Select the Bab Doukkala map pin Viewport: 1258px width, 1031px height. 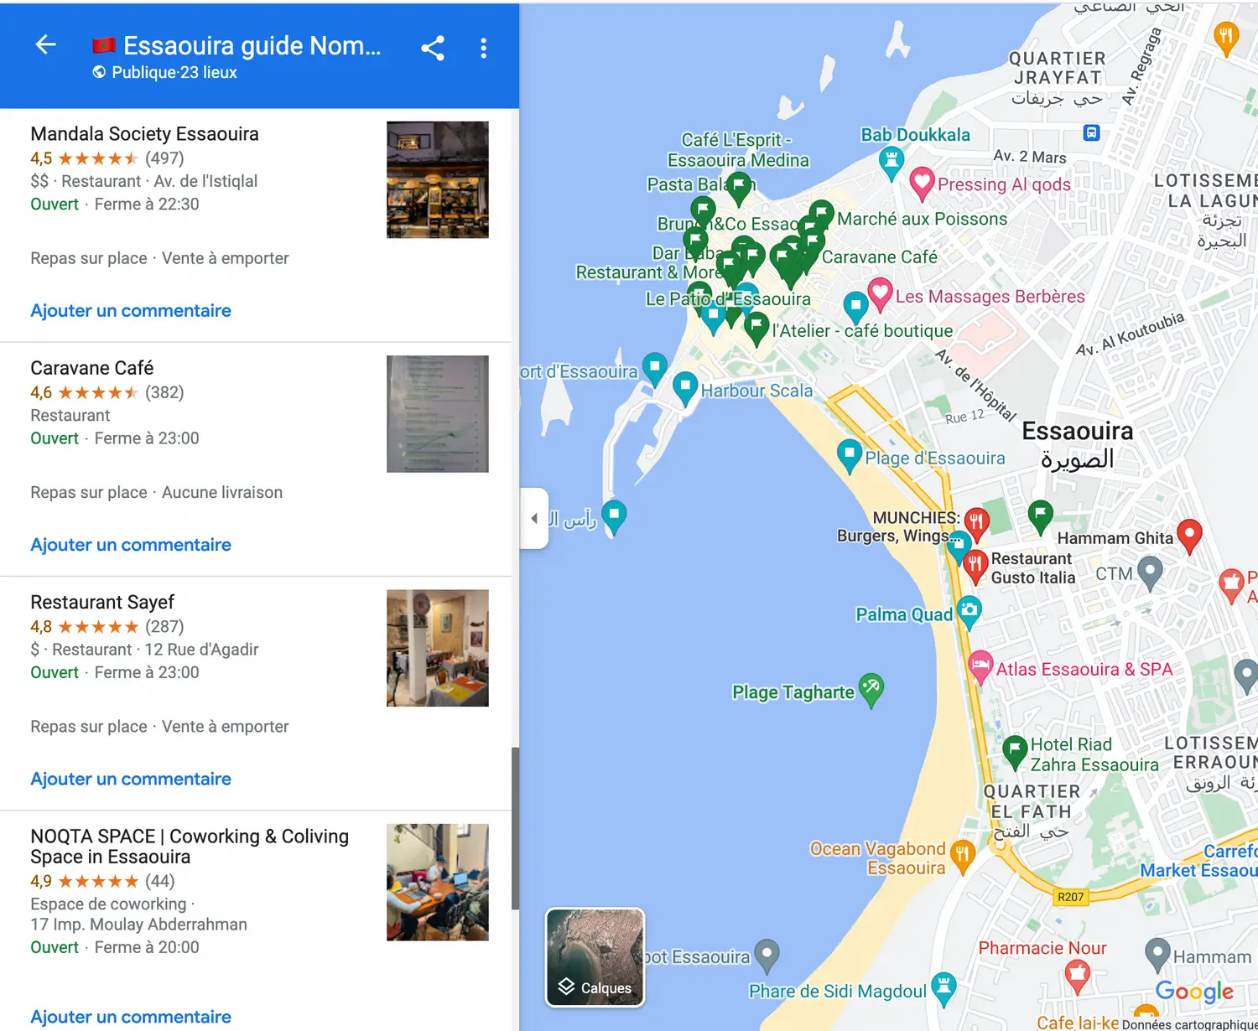(891, 163)
